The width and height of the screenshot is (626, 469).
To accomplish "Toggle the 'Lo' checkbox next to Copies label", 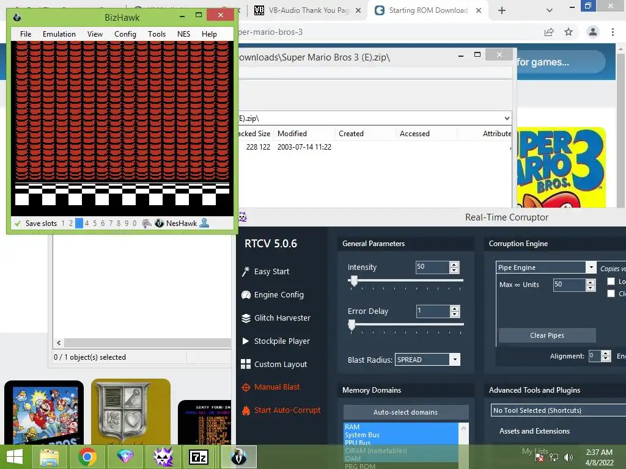I will [611, 282].
